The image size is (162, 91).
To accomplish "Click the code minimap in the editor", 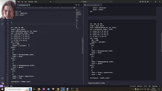I will [x=79, y=18].
